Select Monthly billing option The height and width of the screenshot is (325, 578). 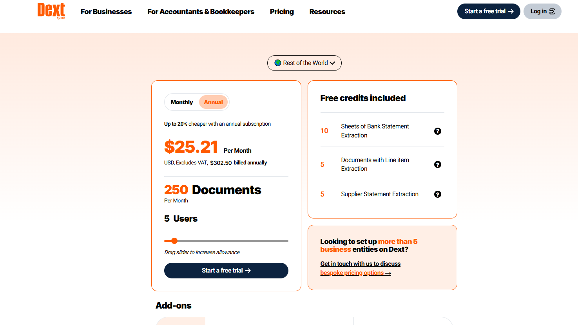pyautogui.click(x=182, y=102)
